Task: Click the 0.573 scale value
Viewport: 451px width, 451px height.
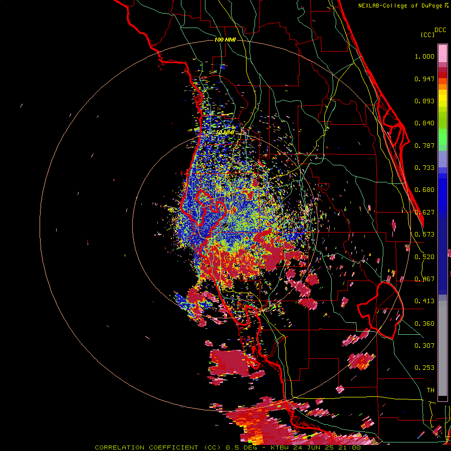Action: point(424,235)
